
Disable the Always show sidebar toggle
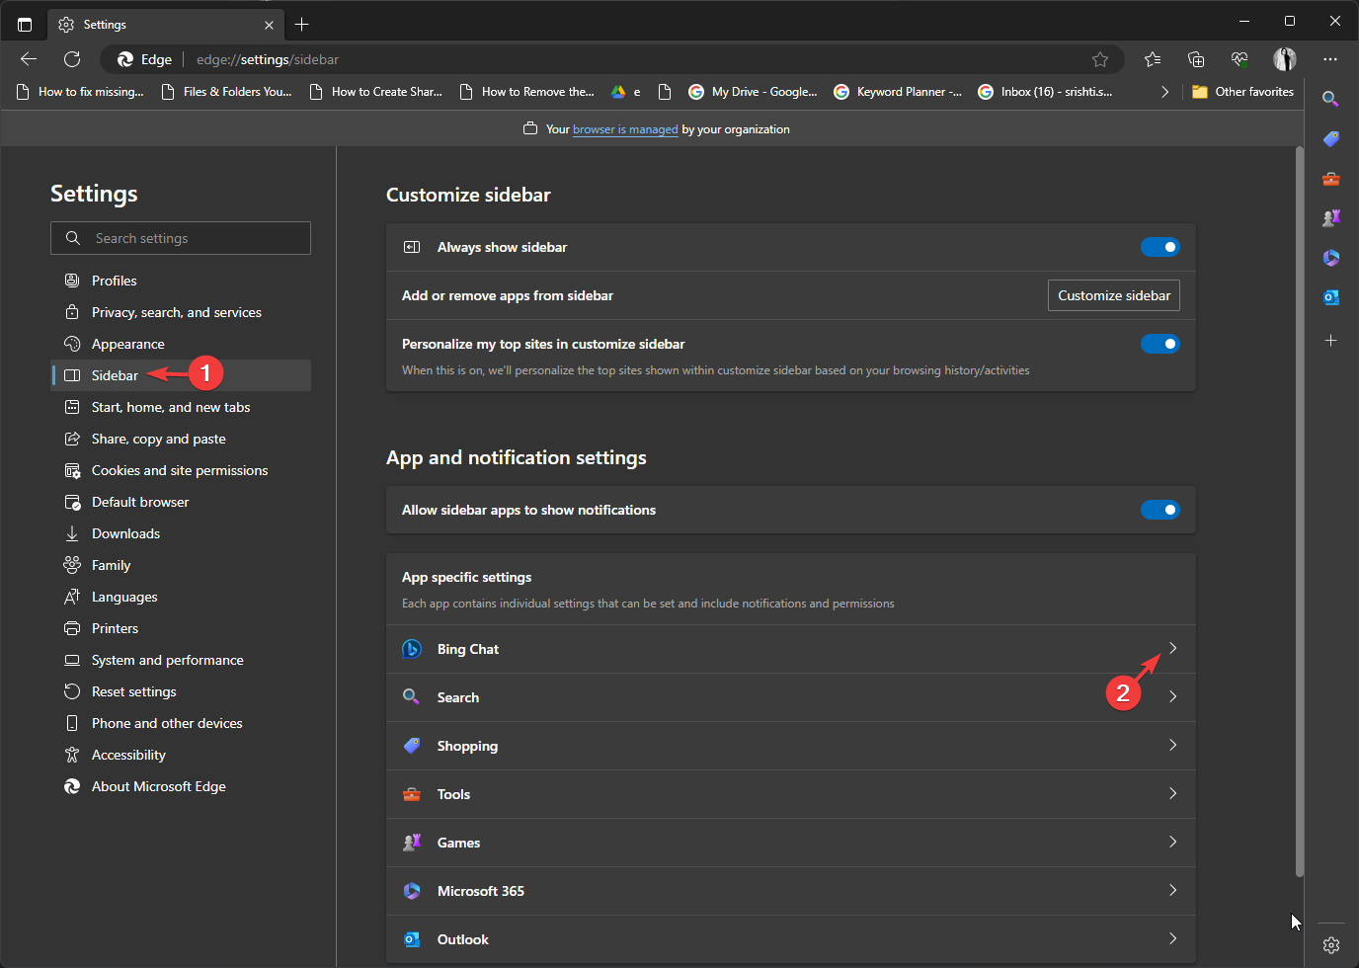1160,247
